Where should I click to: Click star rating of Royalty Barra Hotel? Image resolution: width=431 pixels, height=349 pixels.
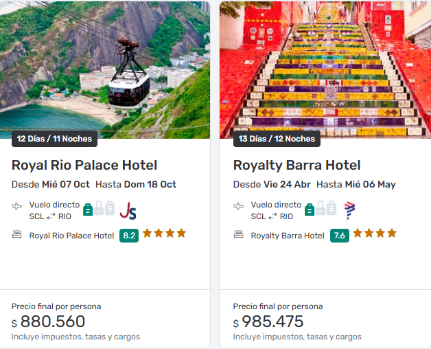pos(375,234)
